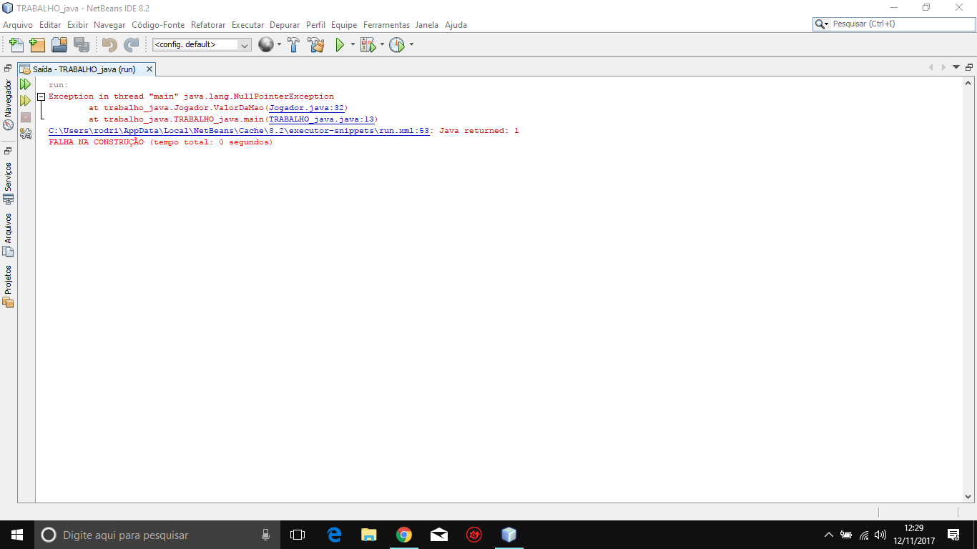This screenshot has width=977, height=549.
Task: Open the Ajuda menu
Action: pyautogui.click(x=456, y=24)
